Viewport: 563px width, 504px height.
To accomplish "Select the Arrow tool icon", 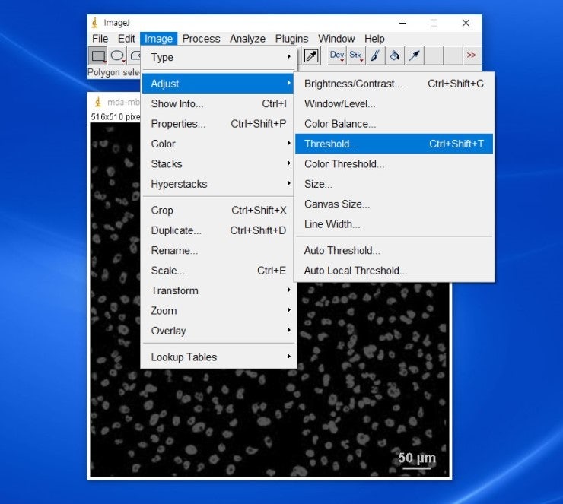I will click(414, 55).
